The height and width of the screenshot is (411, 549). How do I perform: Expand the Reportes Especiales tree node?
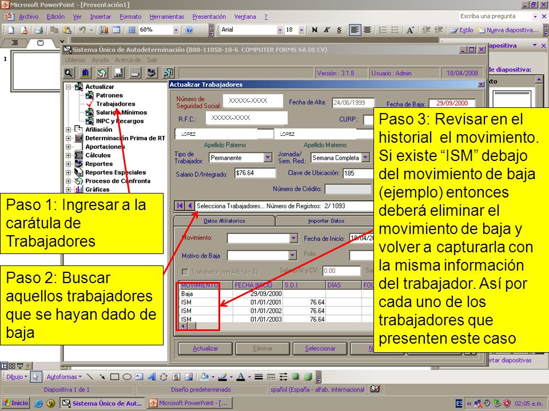68,172
